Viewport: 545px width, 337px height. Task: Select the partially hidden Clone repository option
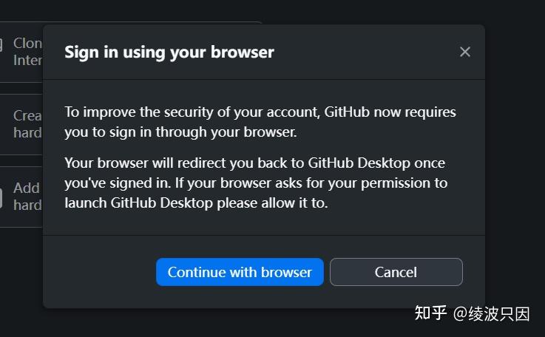[x=21, y=52]
